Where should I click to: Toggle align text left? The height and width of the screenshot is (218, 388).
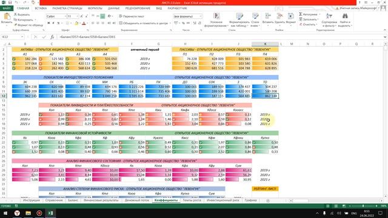coord(93,23)
